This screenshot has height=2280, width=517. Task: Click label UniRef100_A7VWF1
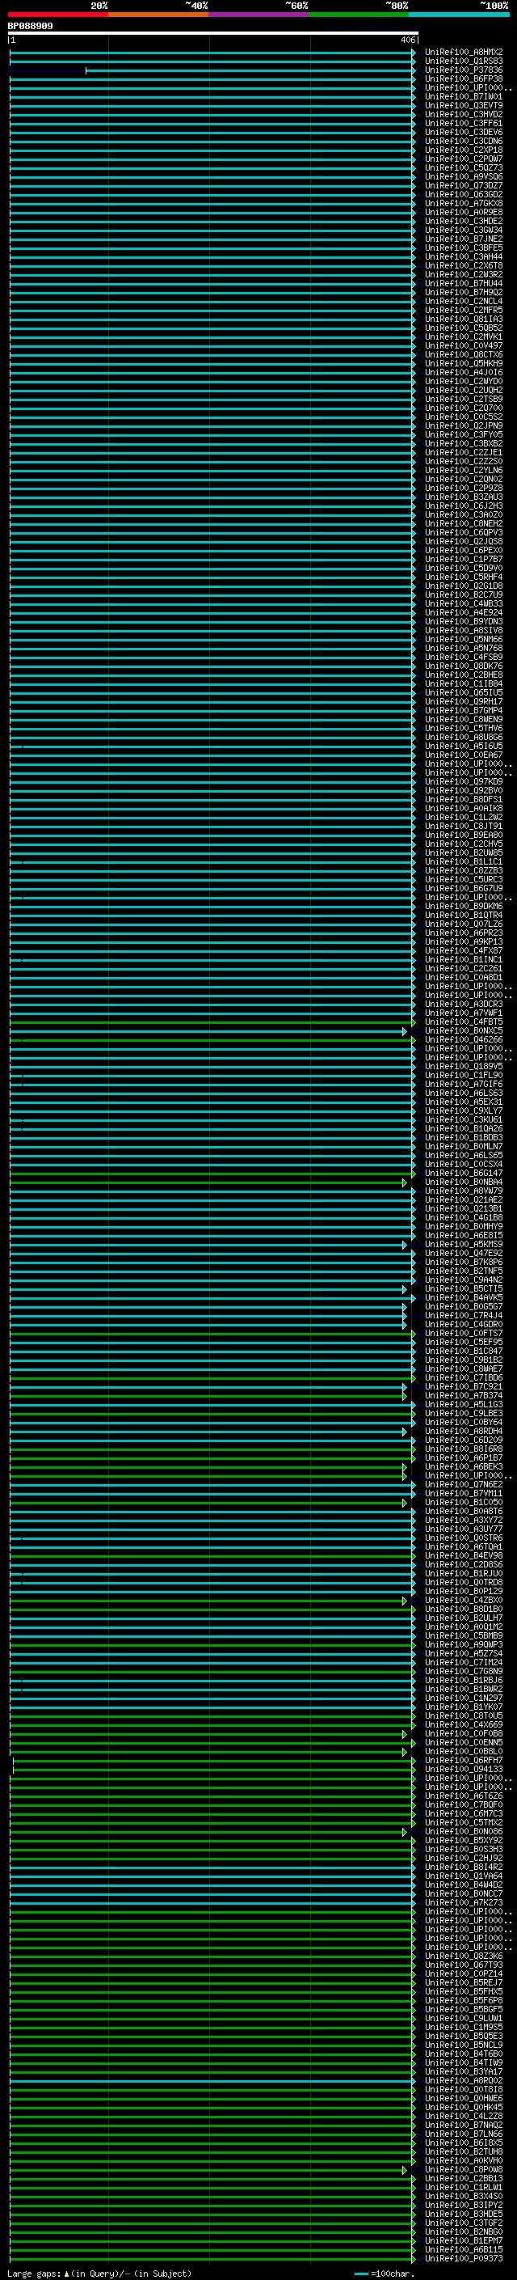464,1013
